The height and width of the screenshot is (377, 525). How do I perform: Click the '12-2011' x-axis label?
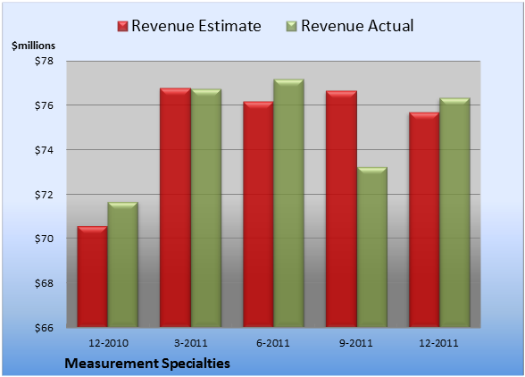(438, 343)
